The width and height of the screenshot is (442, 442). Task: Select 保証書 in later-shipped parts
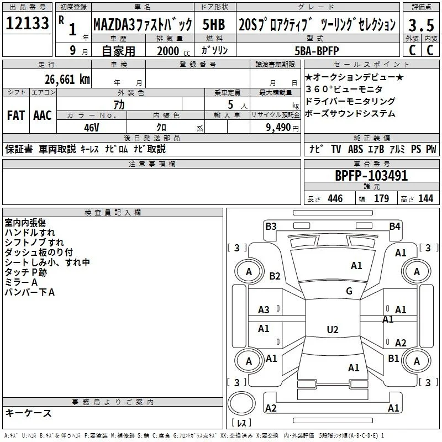point(19,149)
